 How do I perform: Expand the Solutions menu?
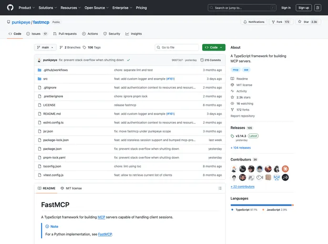coord(48,8)
